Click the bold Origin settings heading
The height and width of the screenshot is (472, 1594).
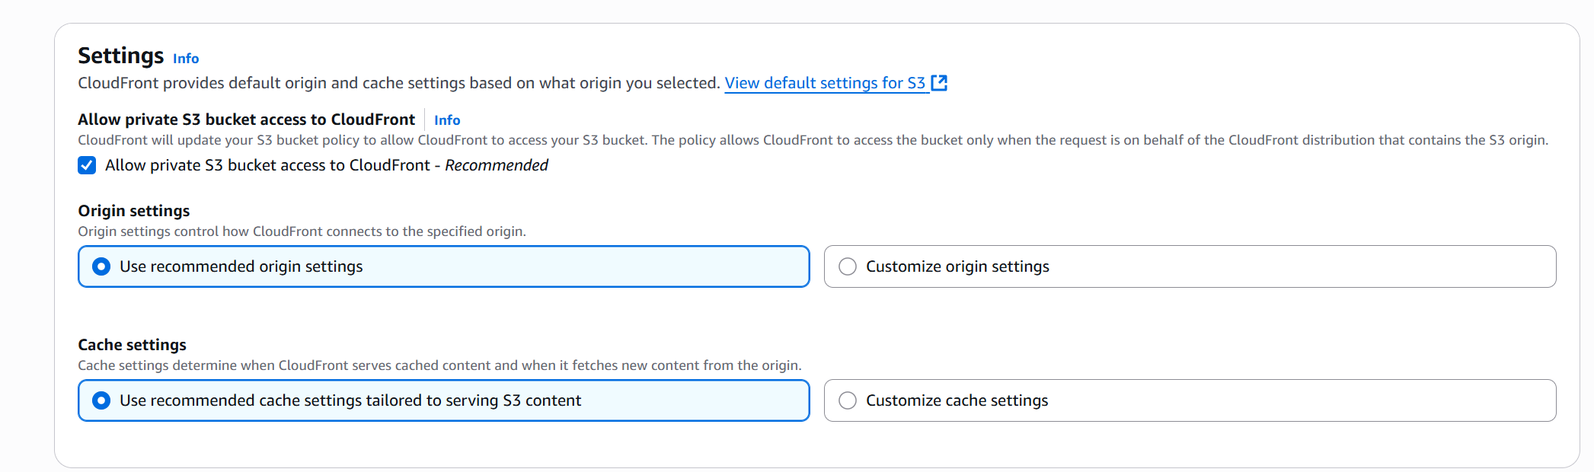[x=134, y=211]
